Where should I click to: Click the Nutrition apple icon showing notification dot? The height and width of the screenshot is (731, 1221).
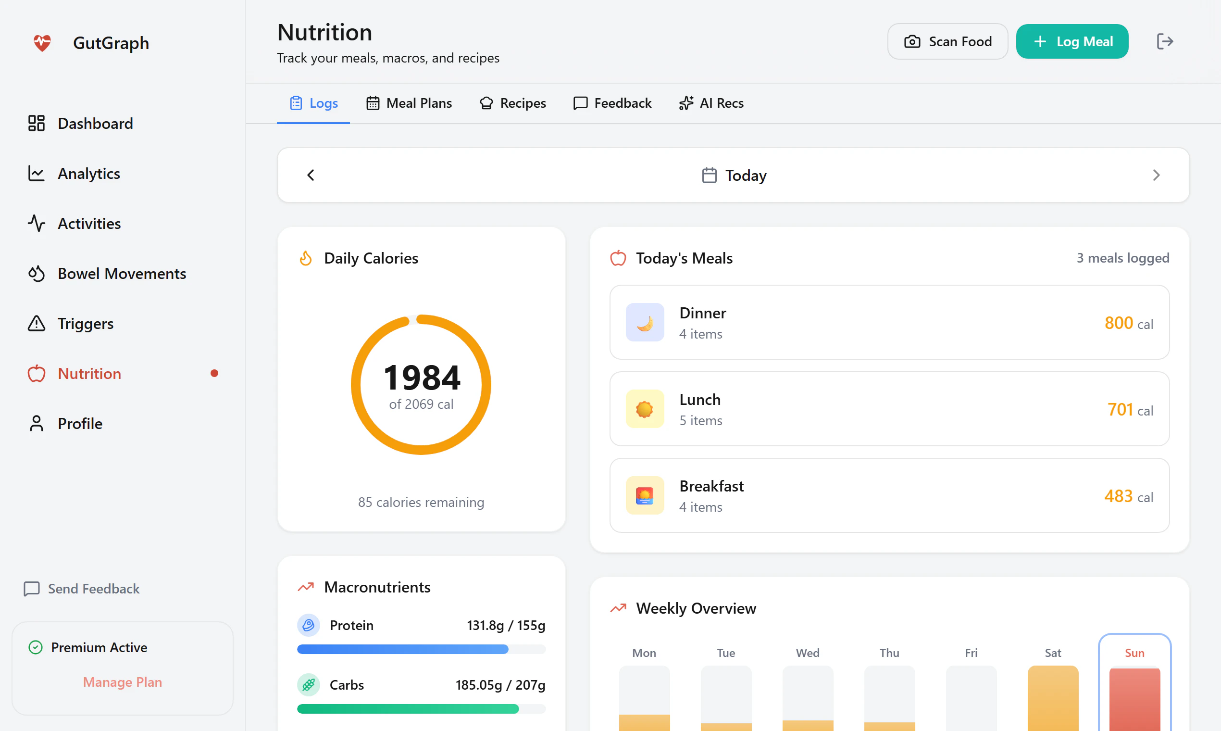(x=36, y=373)
